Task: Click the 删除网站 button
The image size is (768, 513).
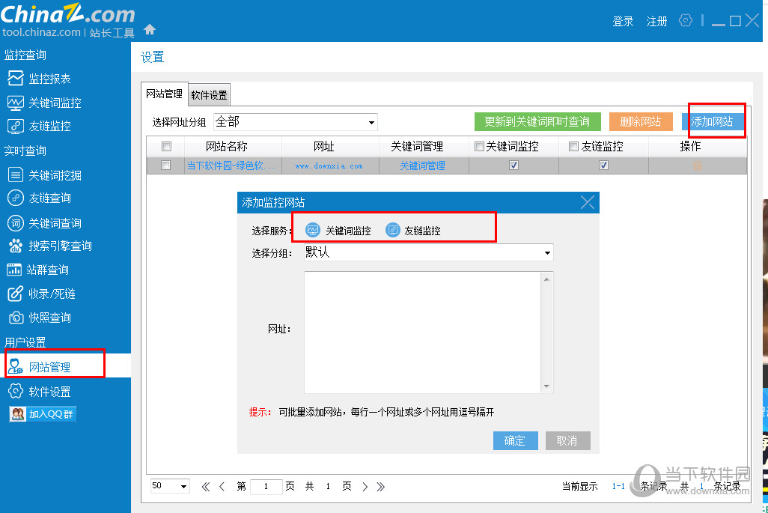Action: (x=641, y=121)
